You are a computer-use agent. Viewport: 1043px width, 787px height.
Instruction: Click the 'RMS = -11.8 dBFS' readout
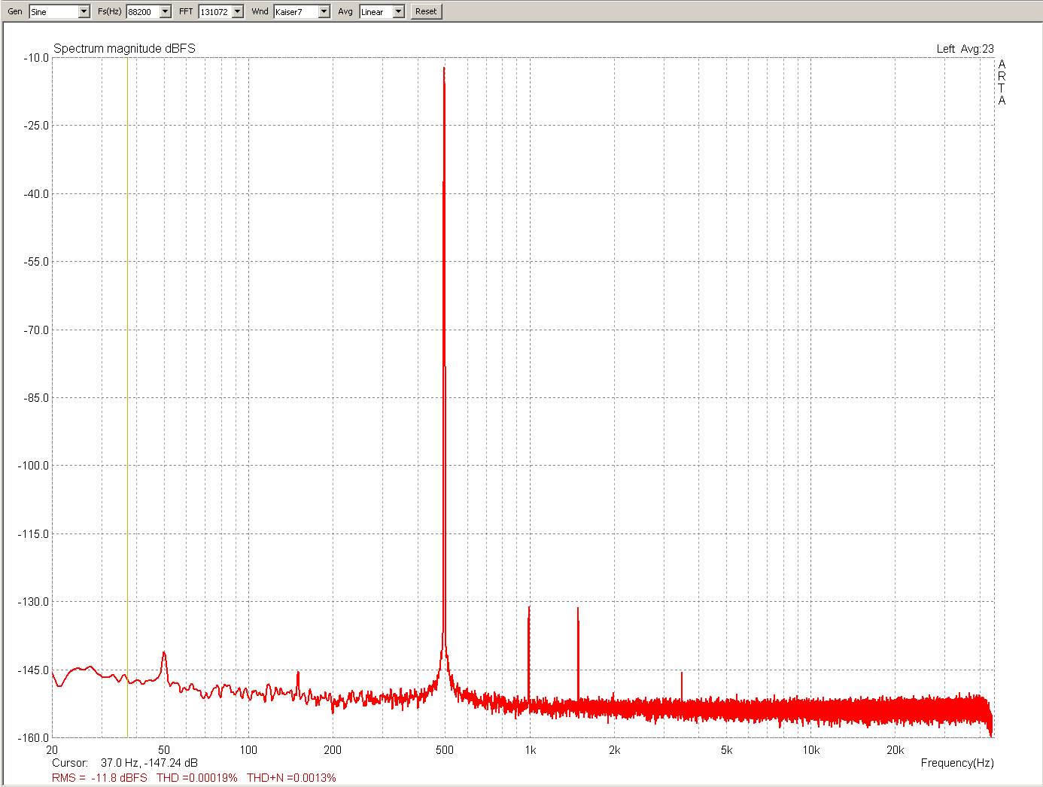(99, 778)
